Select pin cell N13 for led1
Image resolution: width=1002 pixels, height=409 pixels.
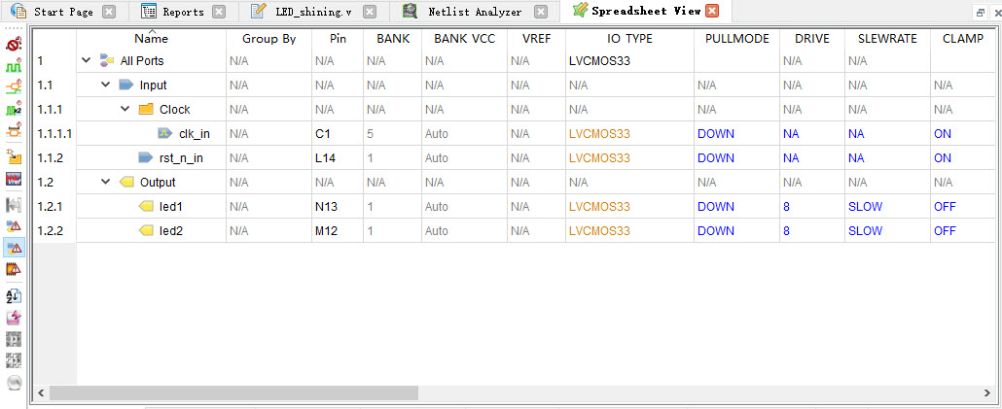coord(338,207)
